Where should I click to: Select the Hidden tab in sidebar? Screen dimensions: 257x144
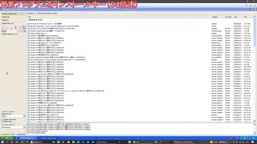click(13, 20)
